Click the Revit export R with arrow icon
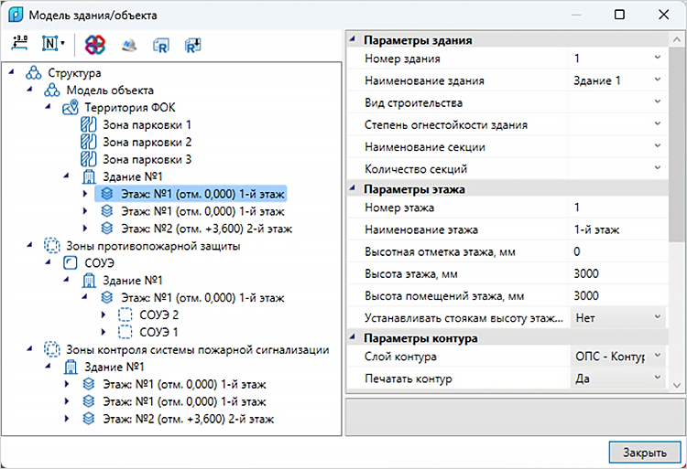687x469 pixels. pyautogui.click(x=192, y=45)
